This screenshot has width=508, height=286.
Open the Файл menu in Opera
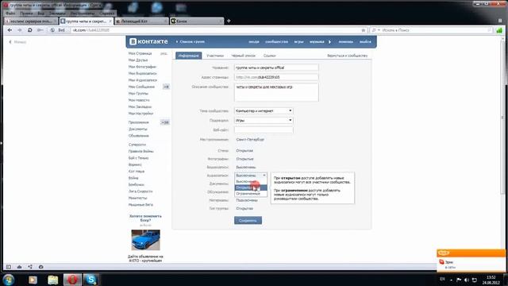click(10, 14)
